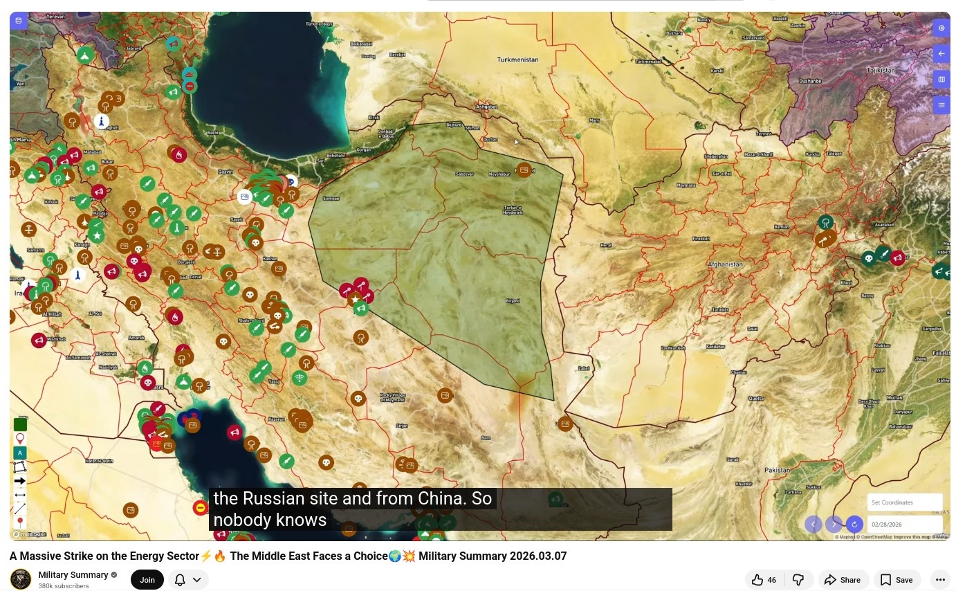Expand the notification options chevron
This screenshot has width=956, height=591.
[x=197, y=580]
